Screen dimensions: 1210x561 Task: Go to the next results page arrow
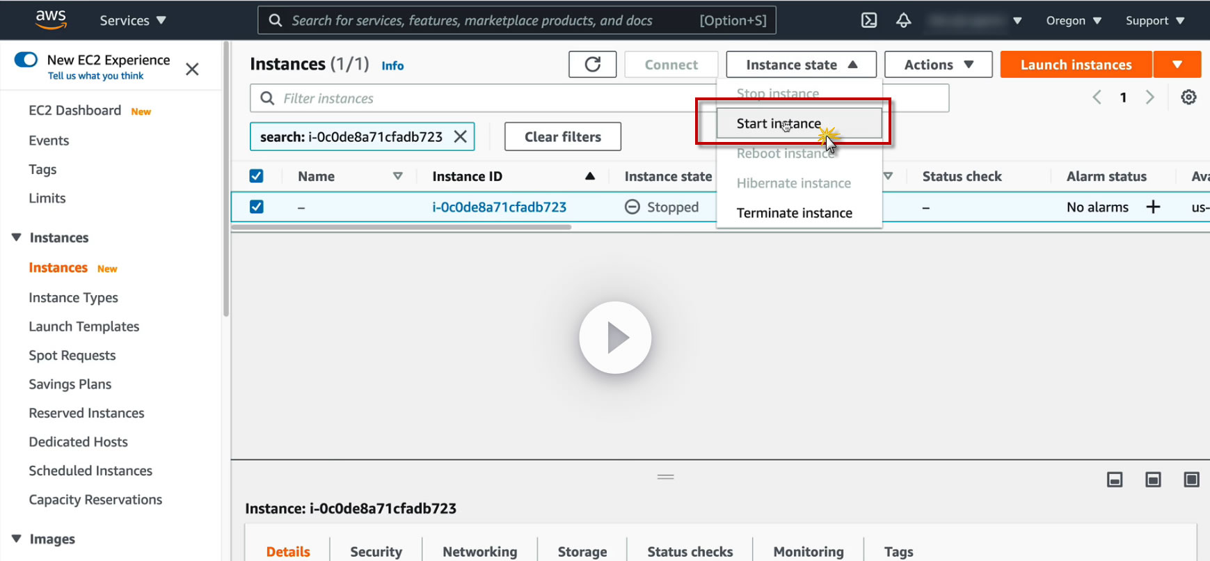click(x=1149, y=97)
